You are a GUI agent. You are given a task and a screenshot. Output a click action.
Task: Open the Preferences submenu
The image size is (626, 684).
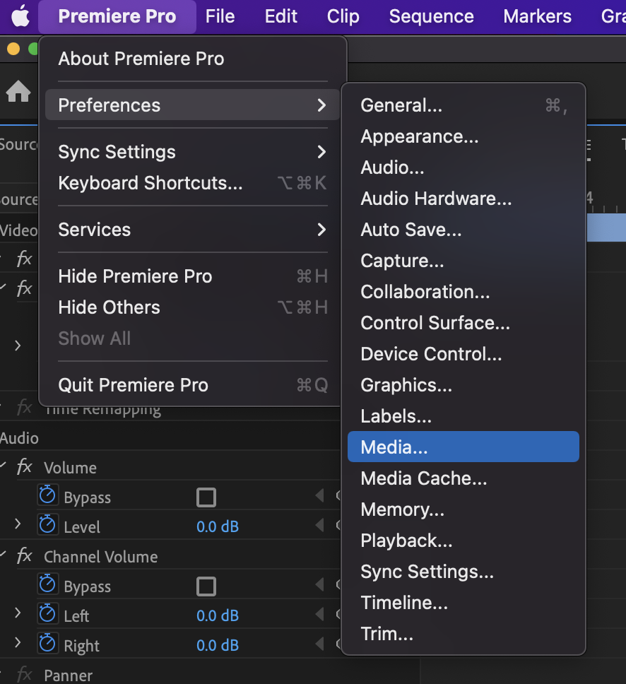pyautogui.click(x=192, y=105)
